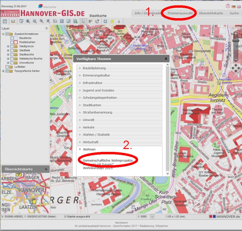This screenshot has height=231, width=242.
Task: Click the download export toolbar icon
Action: [119, 21]
